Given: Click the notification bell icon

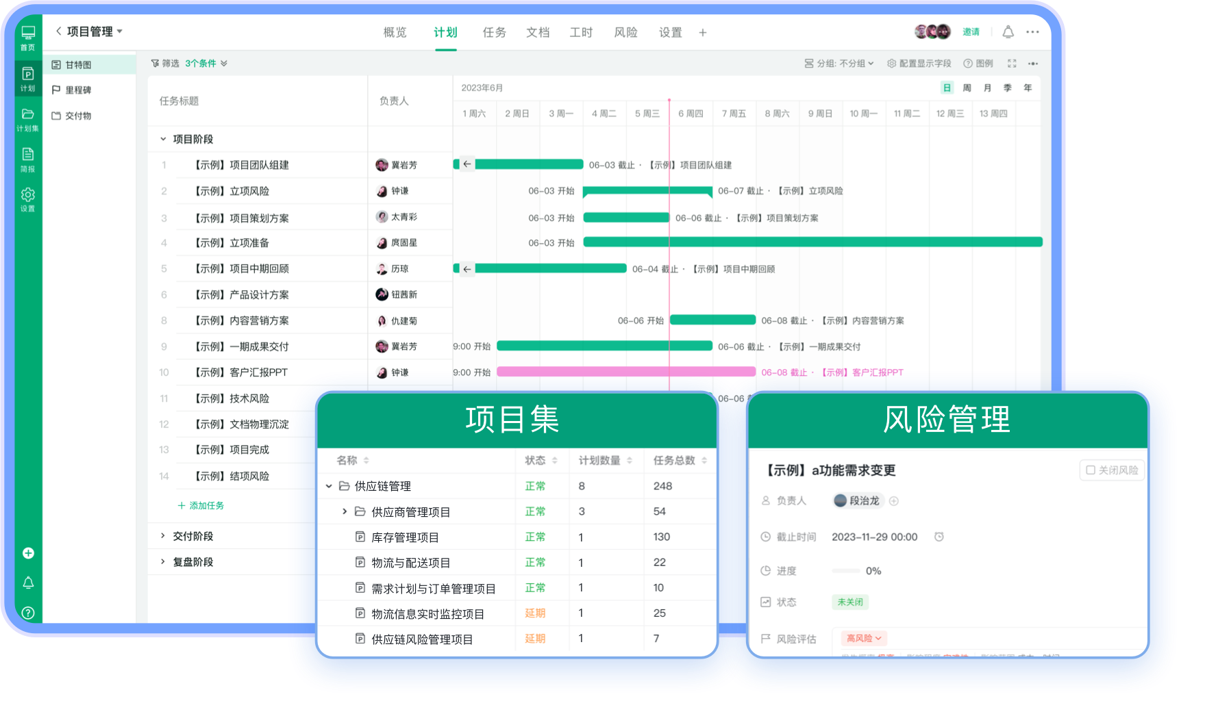Looking at the screenshot, I should 1008,31.
